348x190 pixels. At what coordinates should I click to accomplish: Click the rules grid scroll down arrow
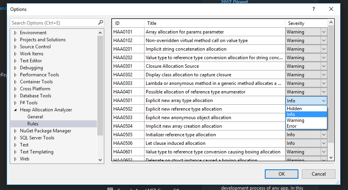pos(331,158)
